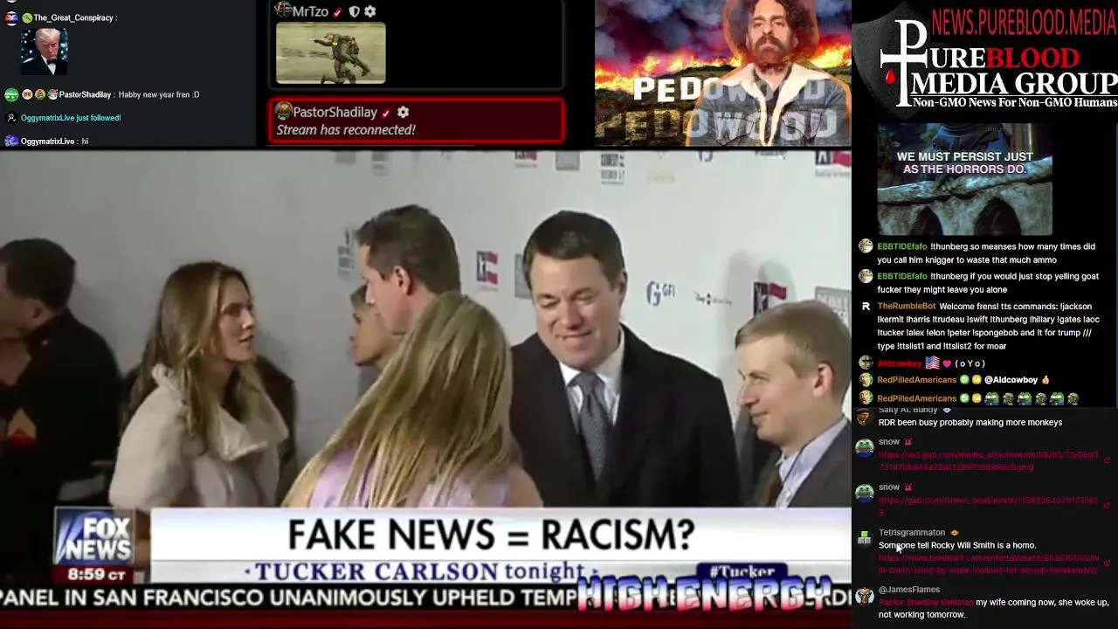Open the gear icon next to PastorShadilay alert
The height and width of the screenshot is (629, 1118).
click(403, 113)
